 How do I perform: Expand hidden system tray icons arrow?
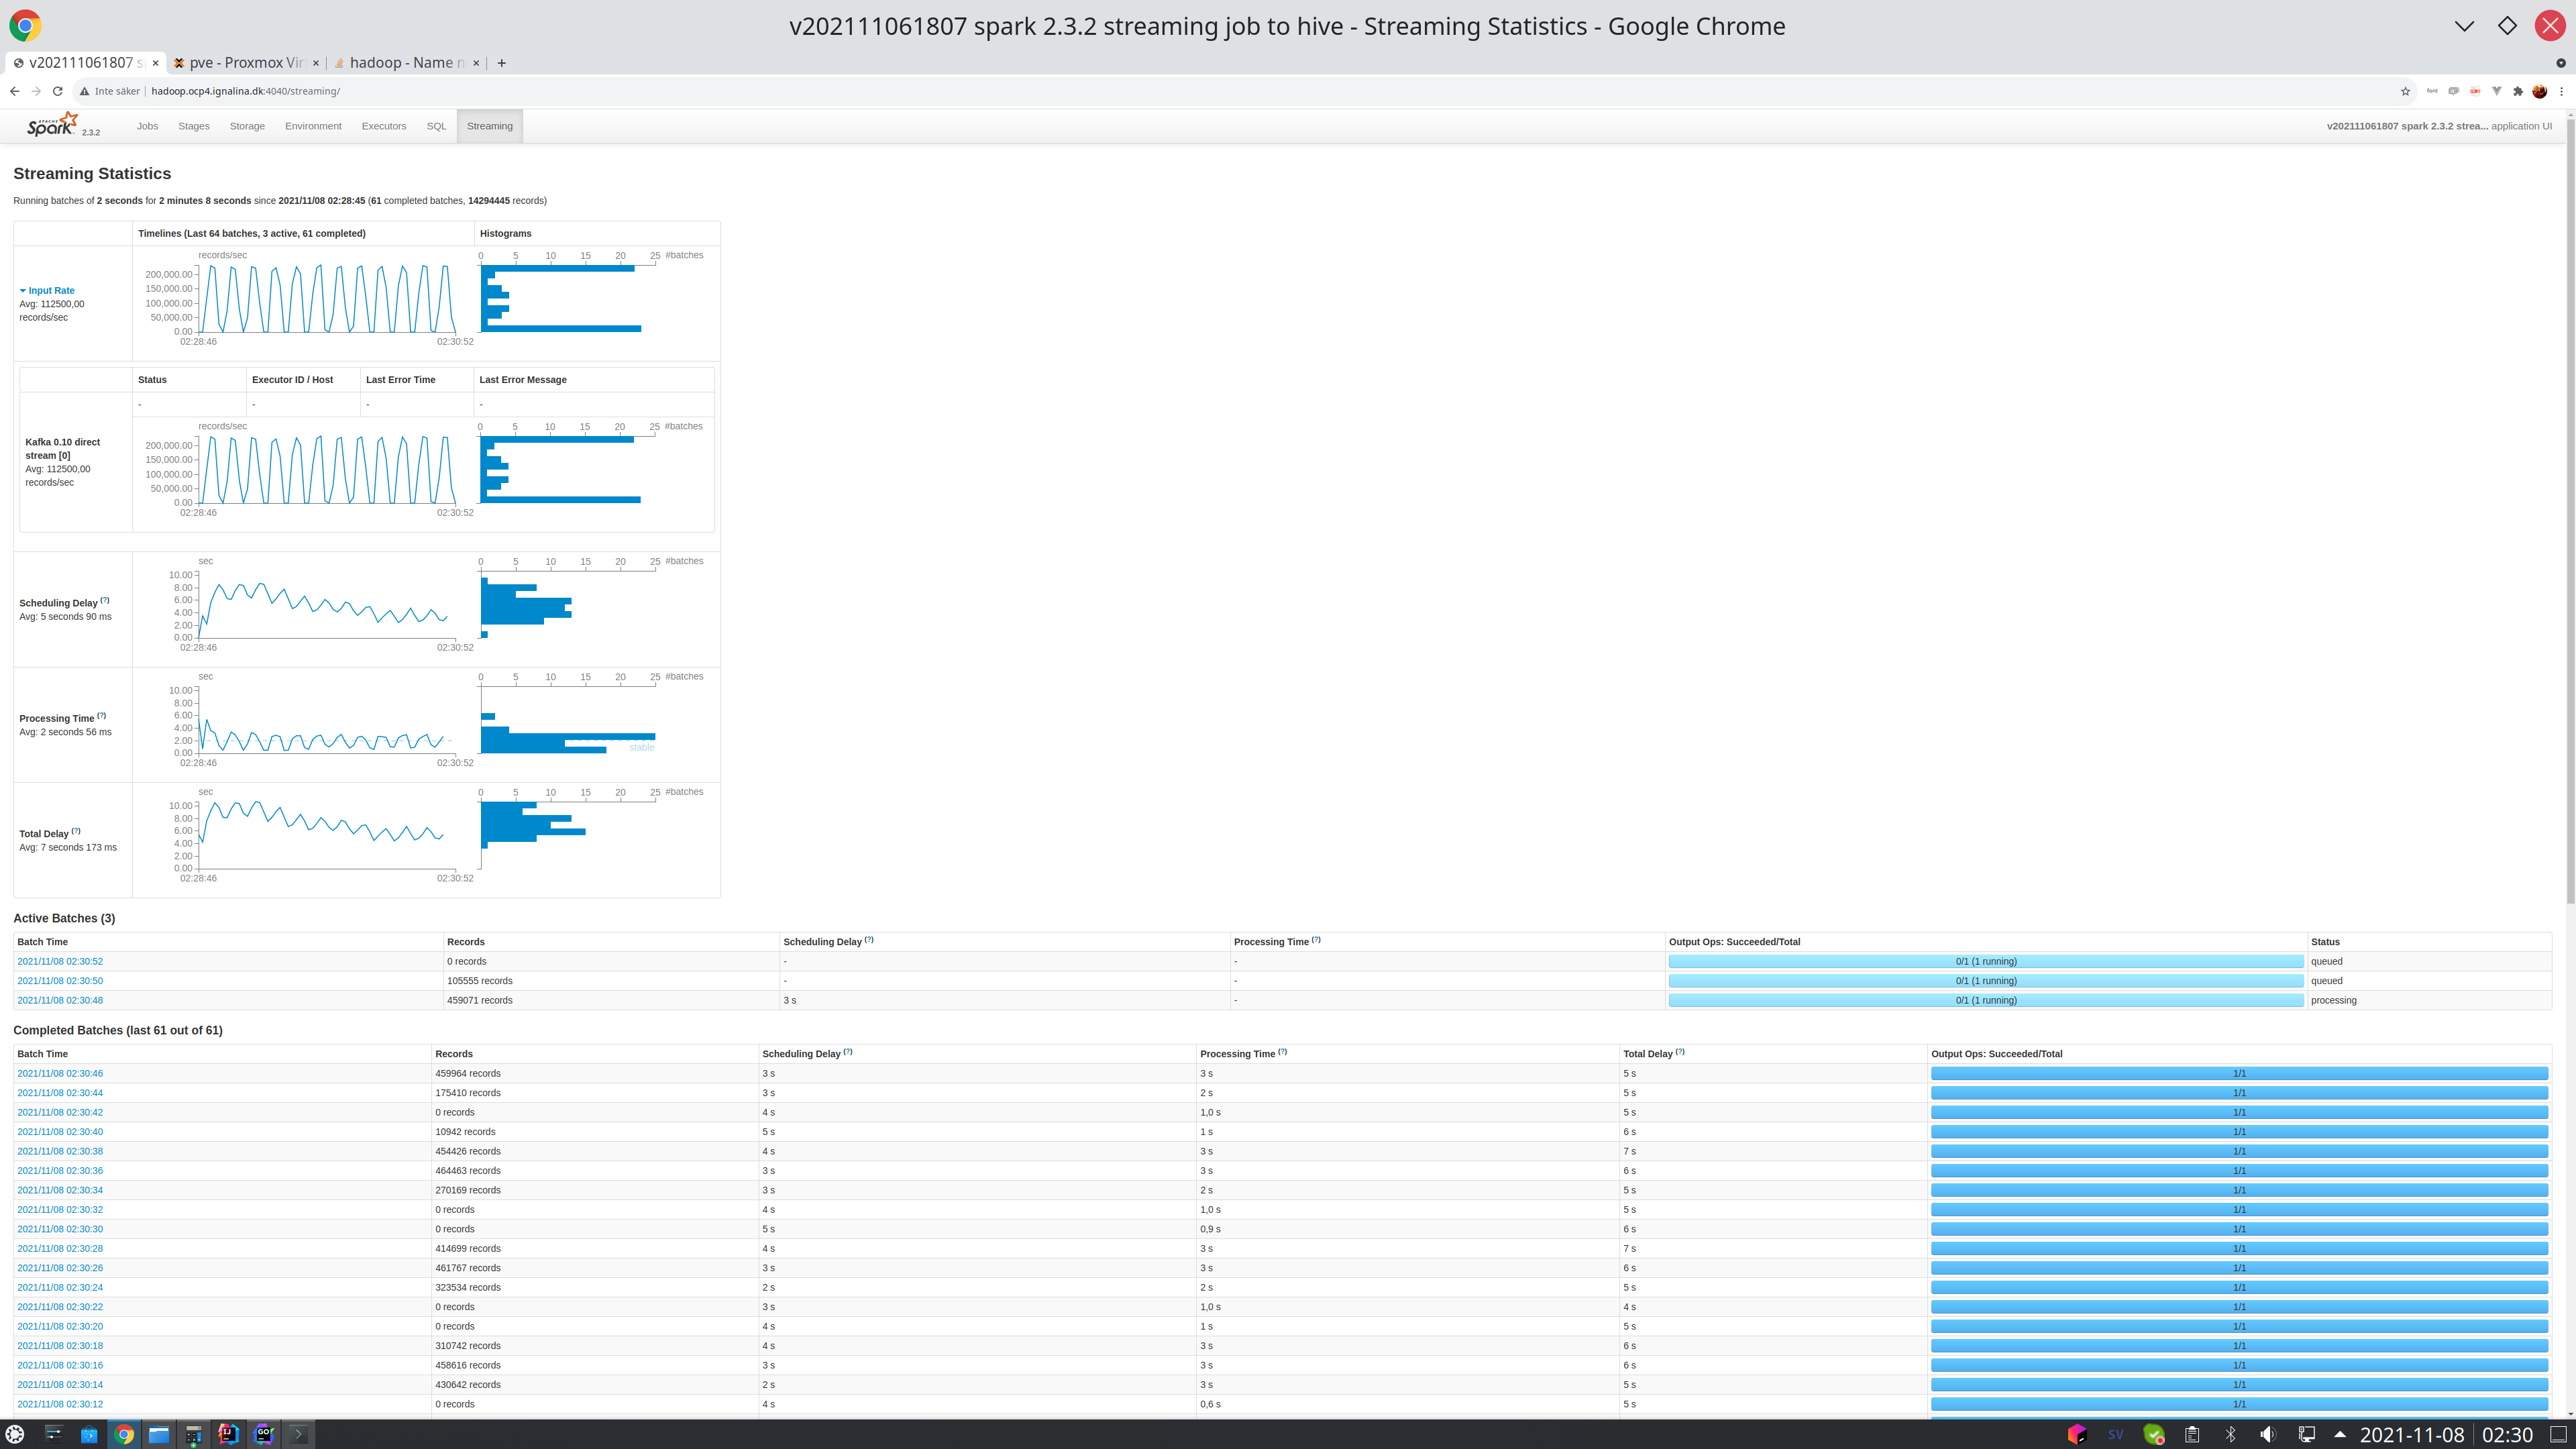click(2340, 1434)
